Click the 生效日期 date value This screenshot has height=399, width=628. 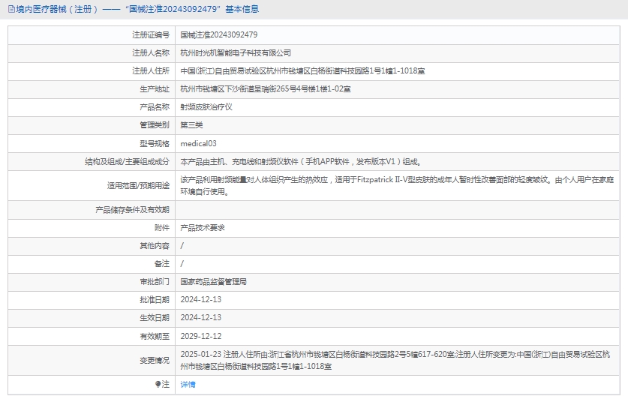(201, 317)
